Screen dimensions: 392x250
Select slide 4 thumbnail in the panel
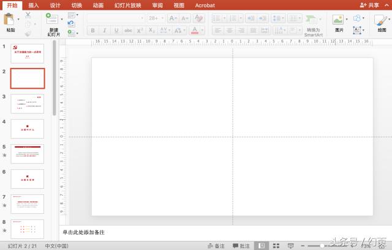28,128
